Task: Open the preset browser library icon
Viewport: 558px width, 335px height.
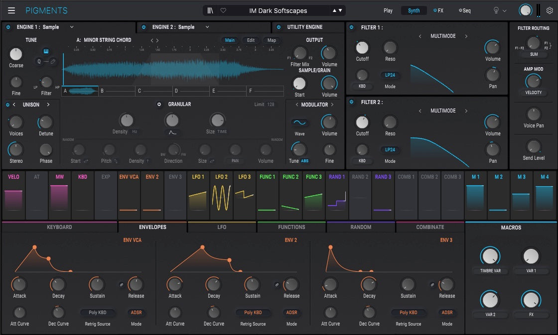Action: point(211,10)
